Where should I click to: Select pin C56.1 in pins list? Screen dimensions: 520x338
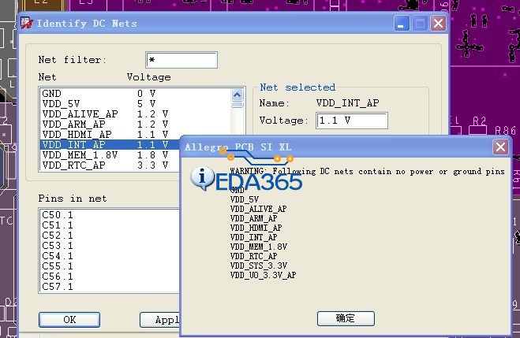pyautogui.click(x=57, y=277)
